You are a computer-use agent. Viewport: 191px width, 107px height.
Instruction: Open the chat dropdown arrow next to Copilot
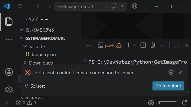(122, 6)
